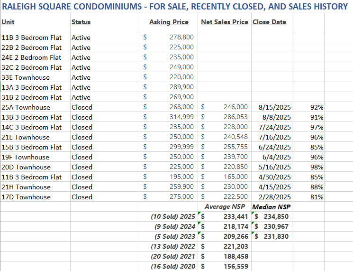The height and width of the screenshot is (271, 353).
Task: Select the Asking Price header cell
Action: click(x=169, y=22)
